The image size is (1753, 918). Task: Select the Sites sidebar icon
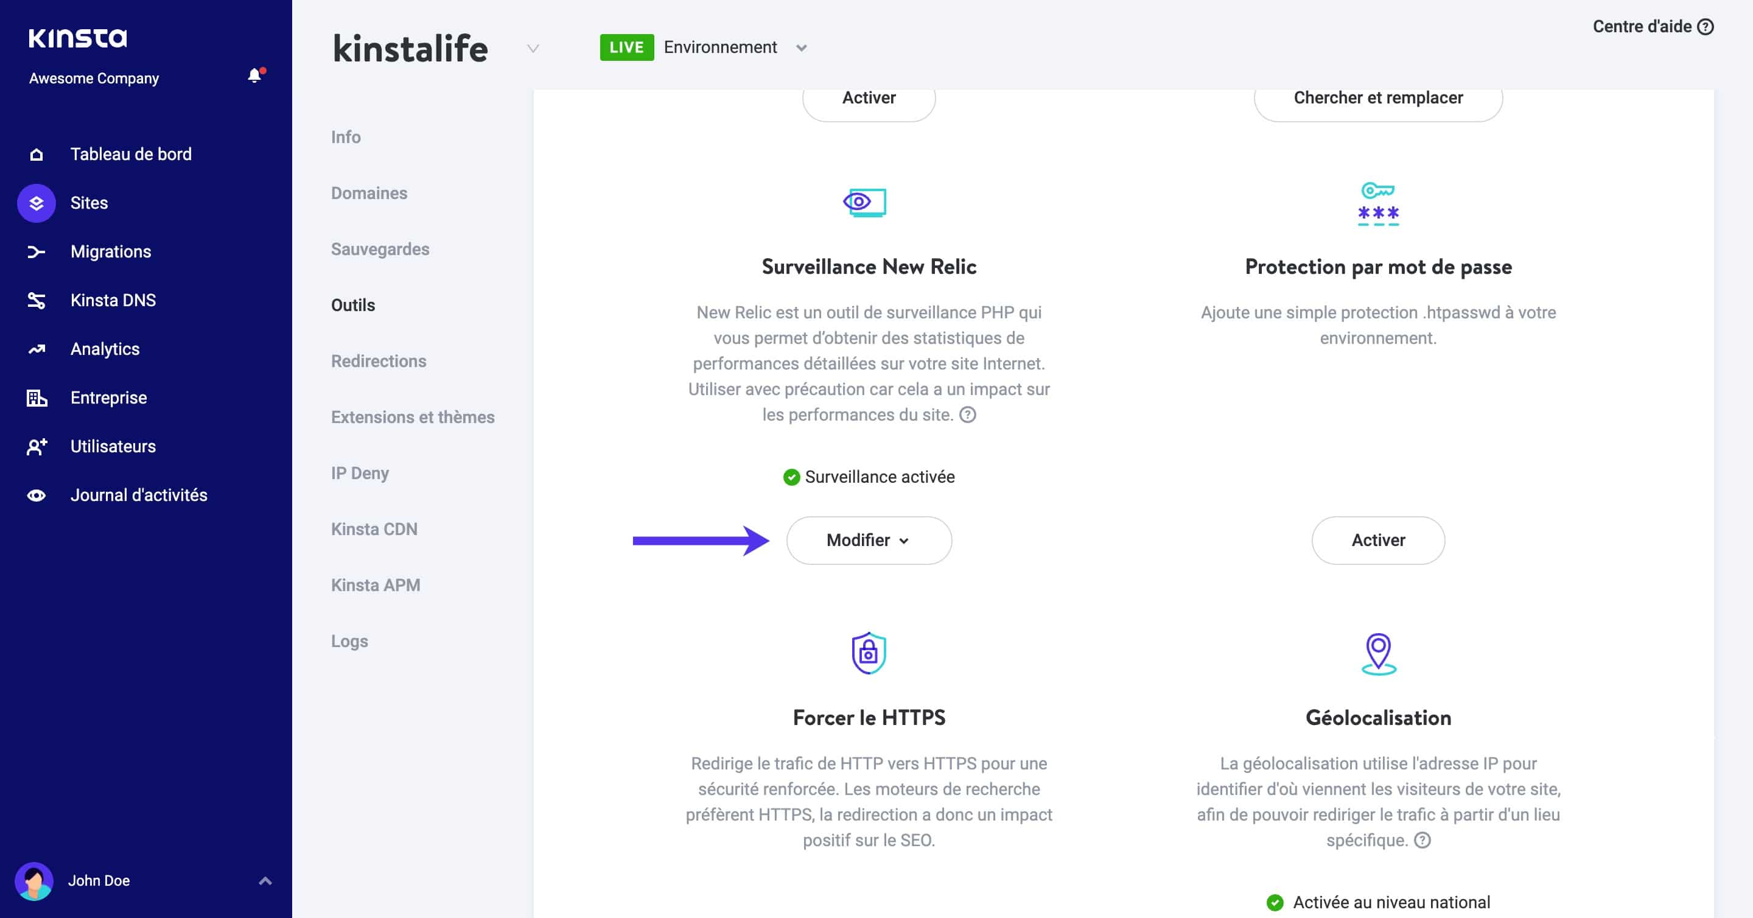pyautogui.click(x=35, y=202)
